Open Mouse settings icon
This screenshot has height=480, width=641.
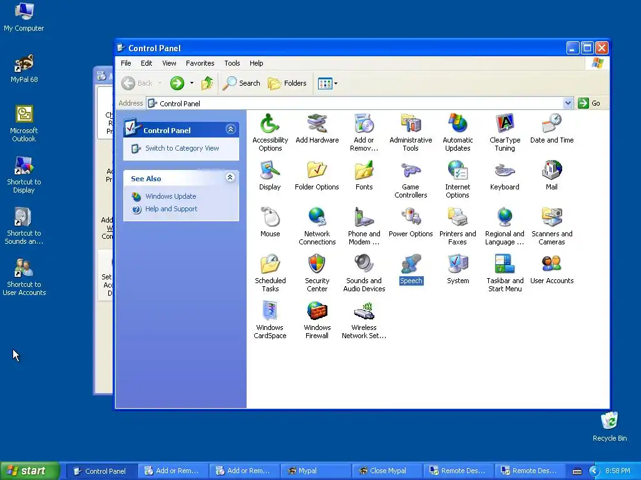270,222
